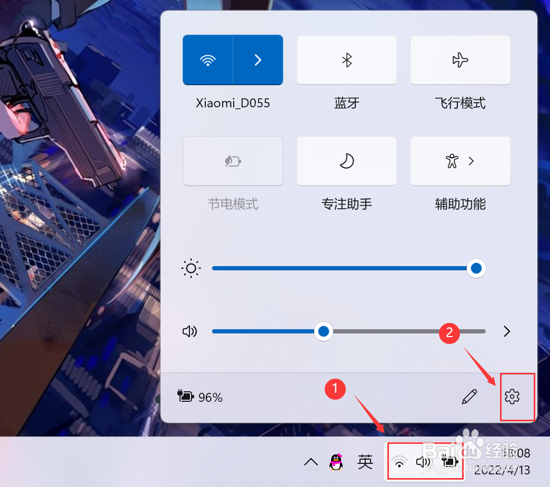Switch input method 英 indicator
Screen dimensions: 550x487
365,462
